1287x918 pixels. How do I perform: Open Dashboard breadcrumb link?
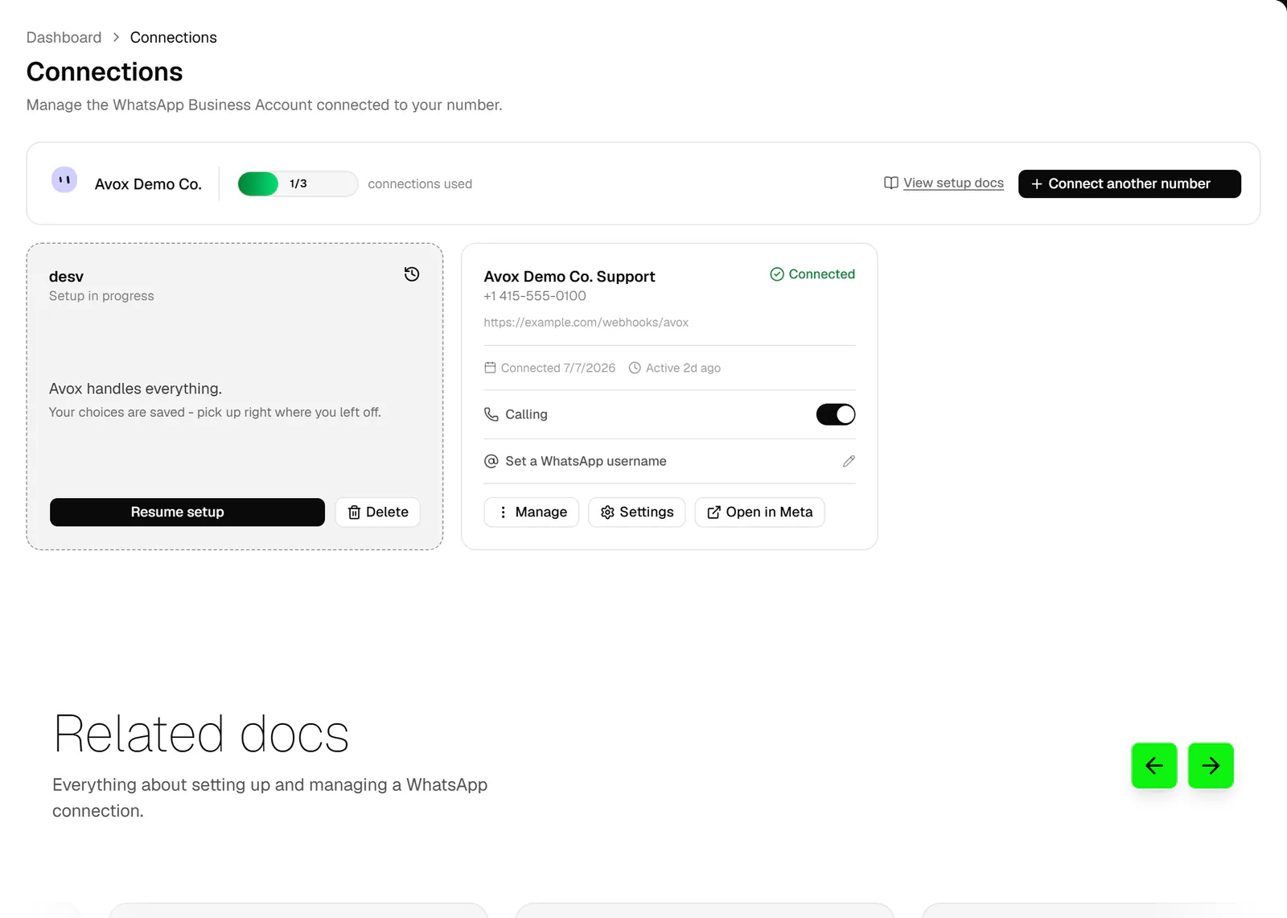click(x=64, y=38)
